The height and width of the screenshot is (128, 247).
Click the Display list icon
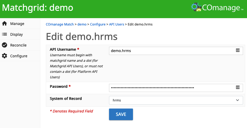[x=4, y=34]
